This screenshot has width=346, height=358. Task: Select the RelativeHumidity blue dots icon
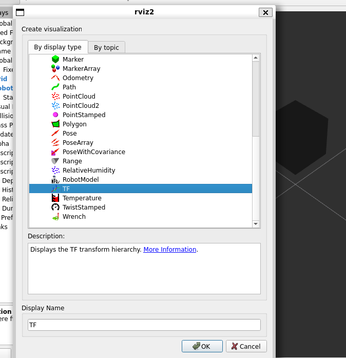point(55,171)
